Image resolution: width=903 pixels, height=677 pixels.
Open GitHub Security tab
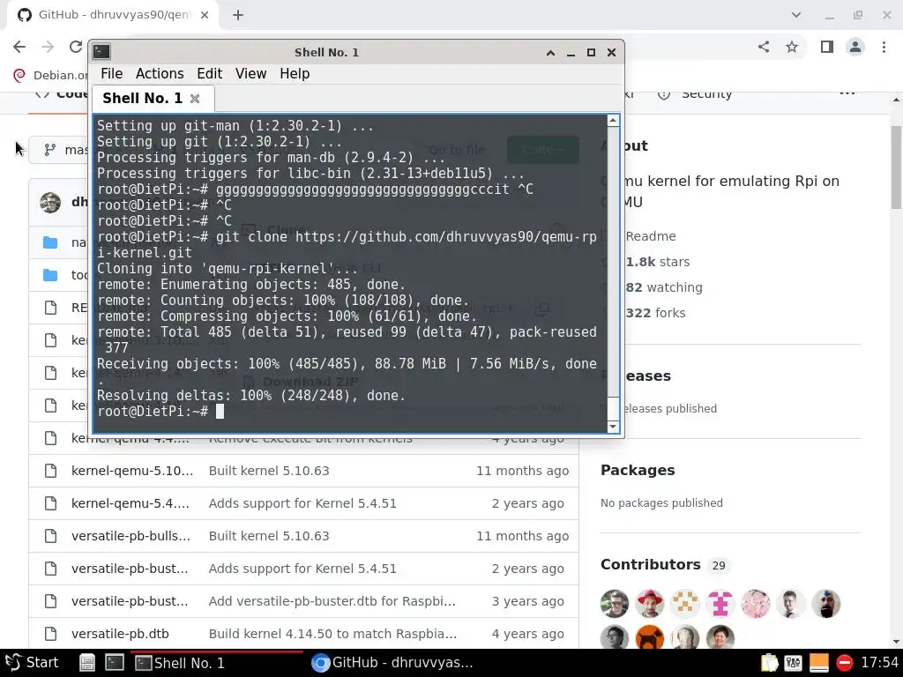pos(695,93)
